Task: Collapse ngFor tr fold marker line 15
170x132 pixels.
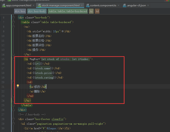Action: coord(14,59)
